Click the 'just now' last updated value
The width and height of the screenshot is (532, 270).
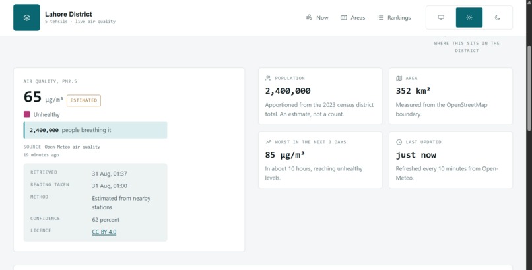click(416, 155)
